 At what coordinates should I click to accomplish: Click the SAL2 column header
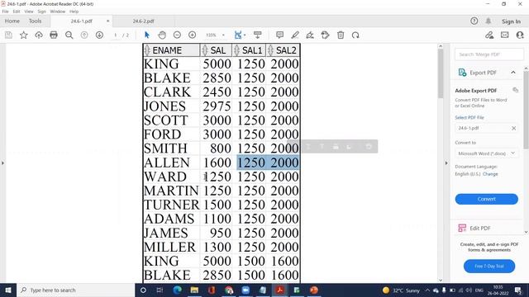click(x=283, y=50)
